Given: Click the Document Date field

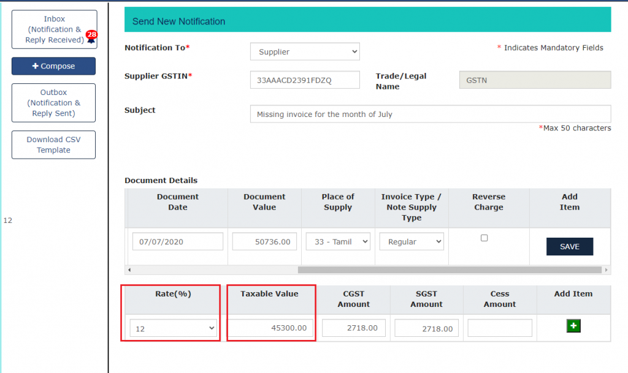Looking at the screenshot, I should [x=178, y=241].
